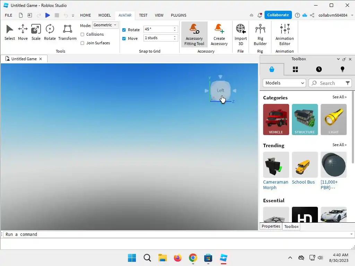
Task: Click the Redo arrow
Action: click(x=39, y=15)
